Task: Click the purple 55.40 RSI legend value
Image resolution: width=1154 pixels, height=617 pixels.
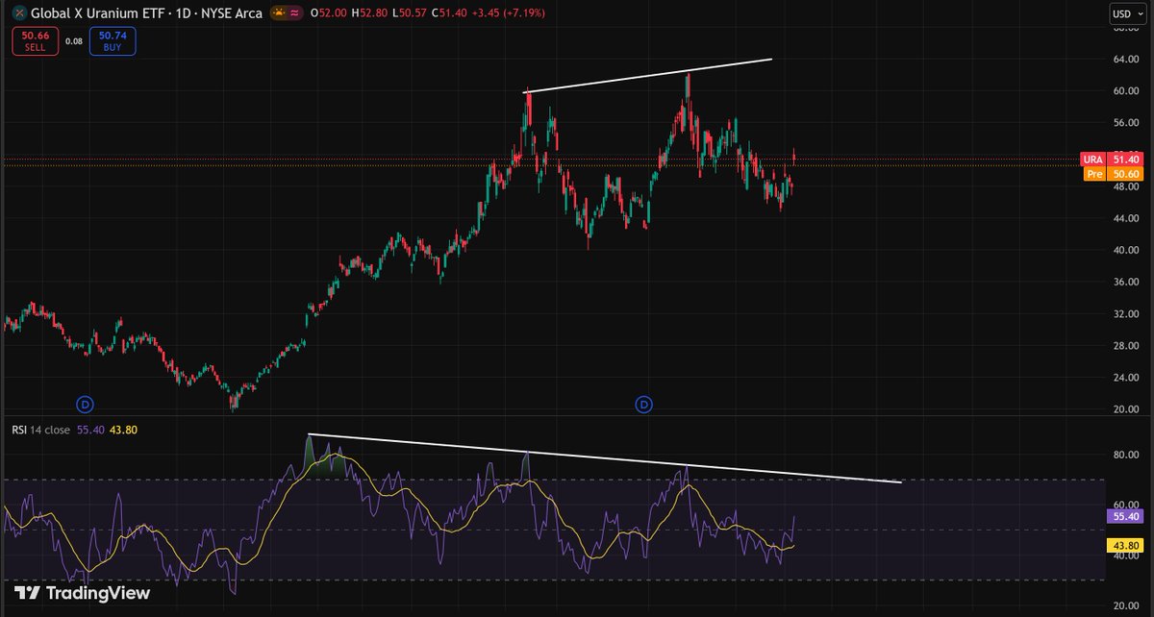Action: 89,431
